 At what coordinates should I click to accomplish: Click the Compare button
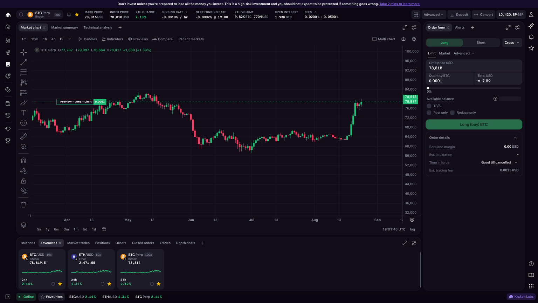[162, 39]
